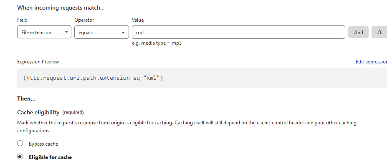Click the Cache eligibility heading
Screen dimensions: 387x164
[38, 112]
